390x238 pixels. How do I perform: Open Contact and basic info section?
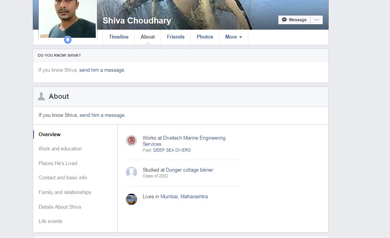pyautogui.click(x=63, y=177)
